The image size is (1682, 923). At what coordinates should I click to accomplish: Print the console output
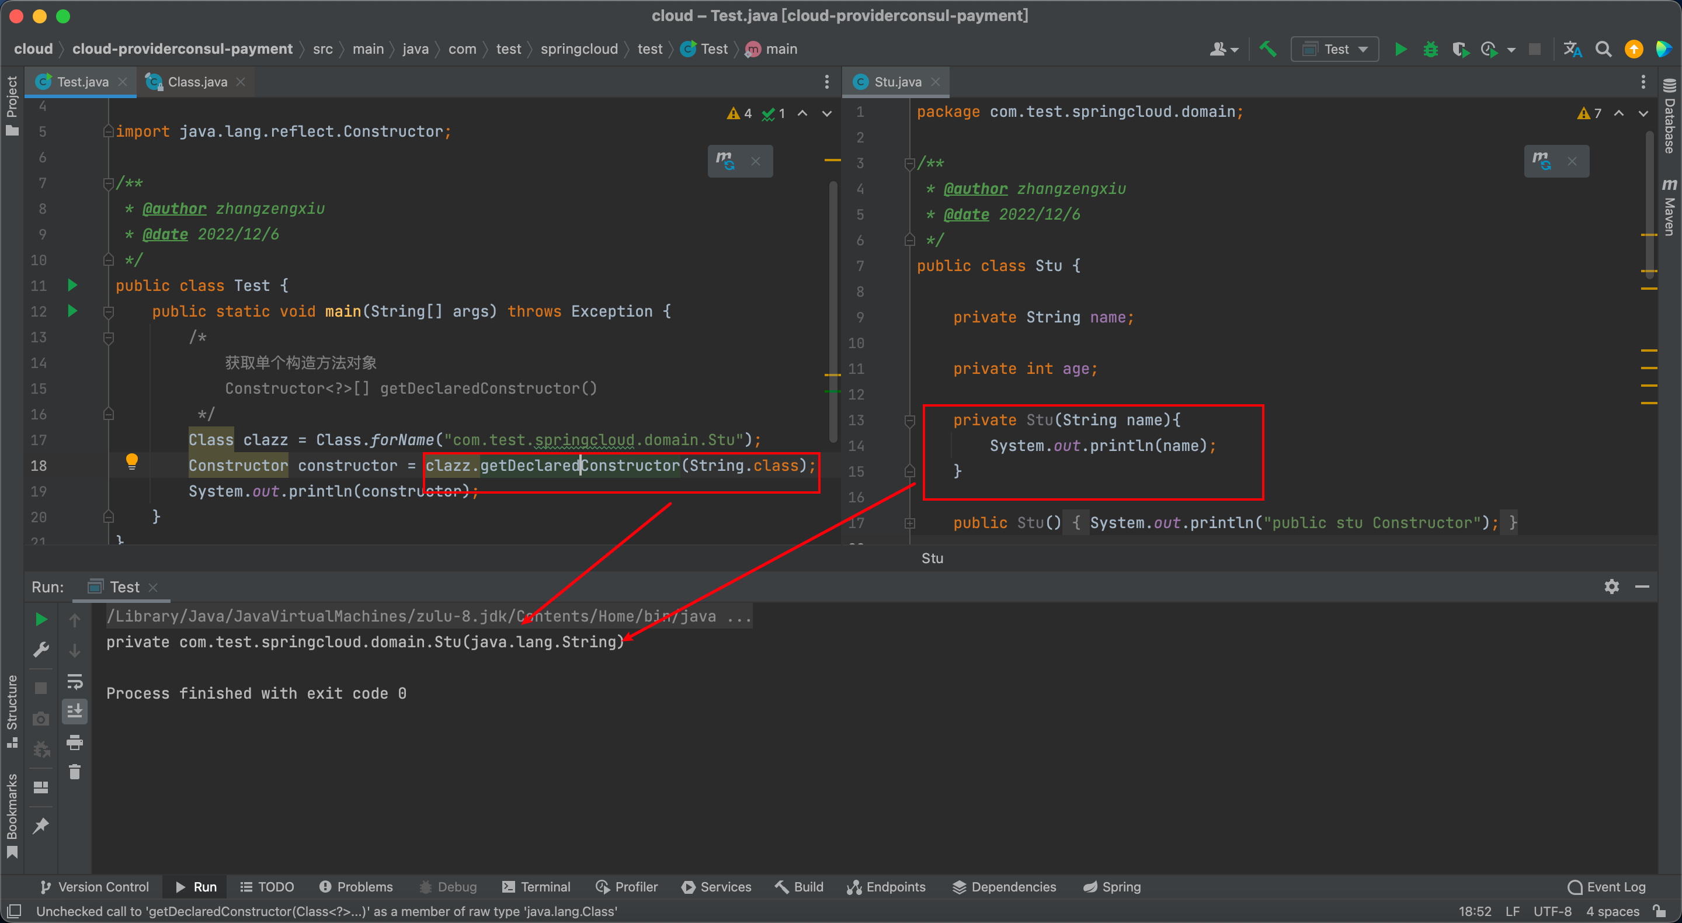(75, 742)
